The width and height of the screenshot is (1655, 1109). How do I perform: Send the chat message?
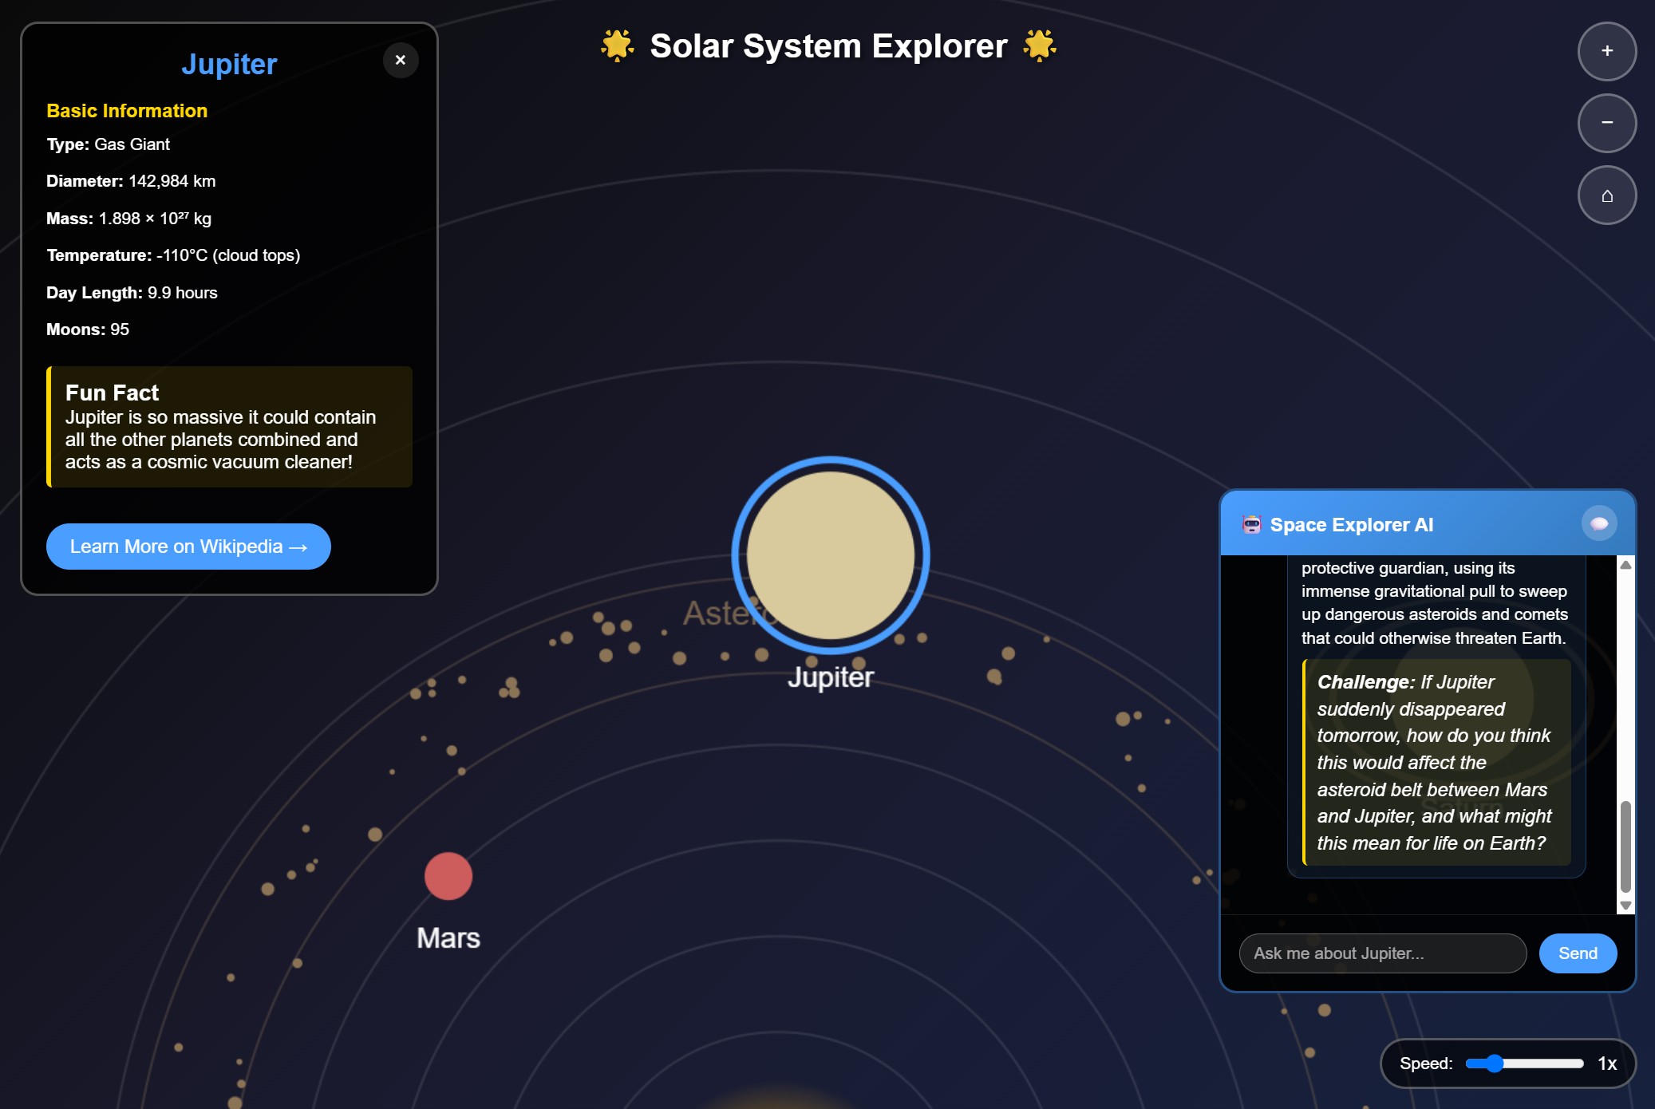tap(1578, 953)
